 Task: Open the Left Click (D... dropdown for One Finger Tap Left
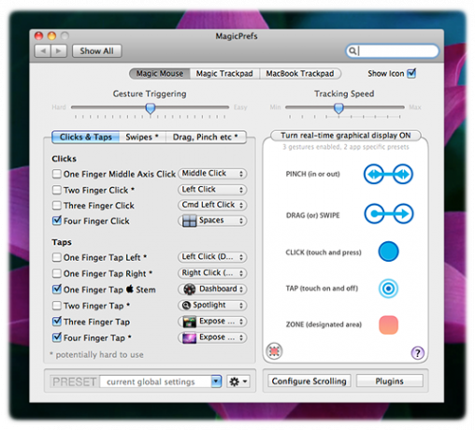(212, 257)
